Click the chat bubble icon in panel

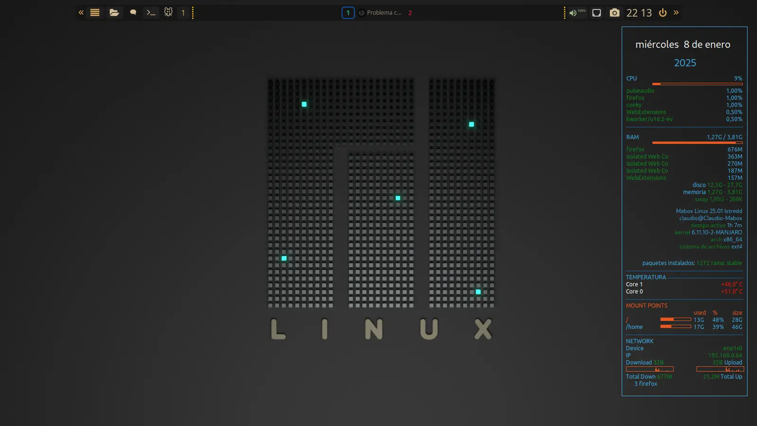click(x=133, y=13)
